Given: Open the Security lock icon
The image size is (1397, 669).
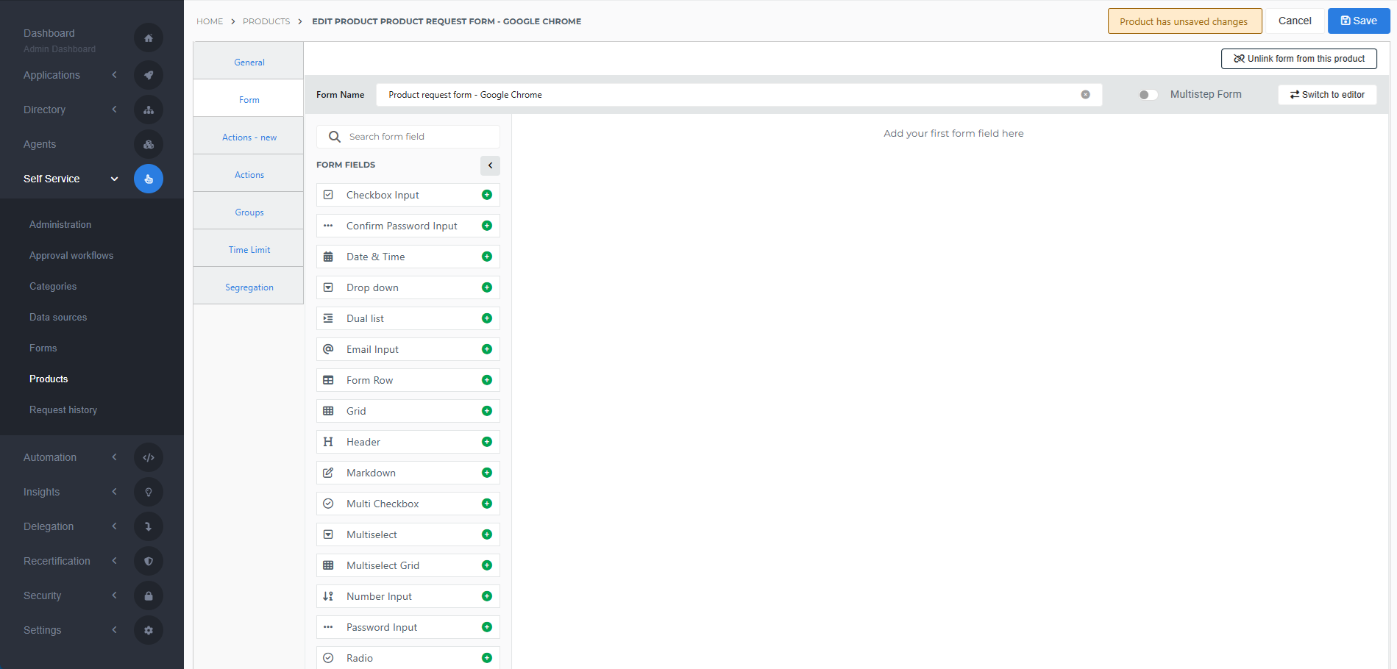Looking at the screenshot, I should pos(149,595).
